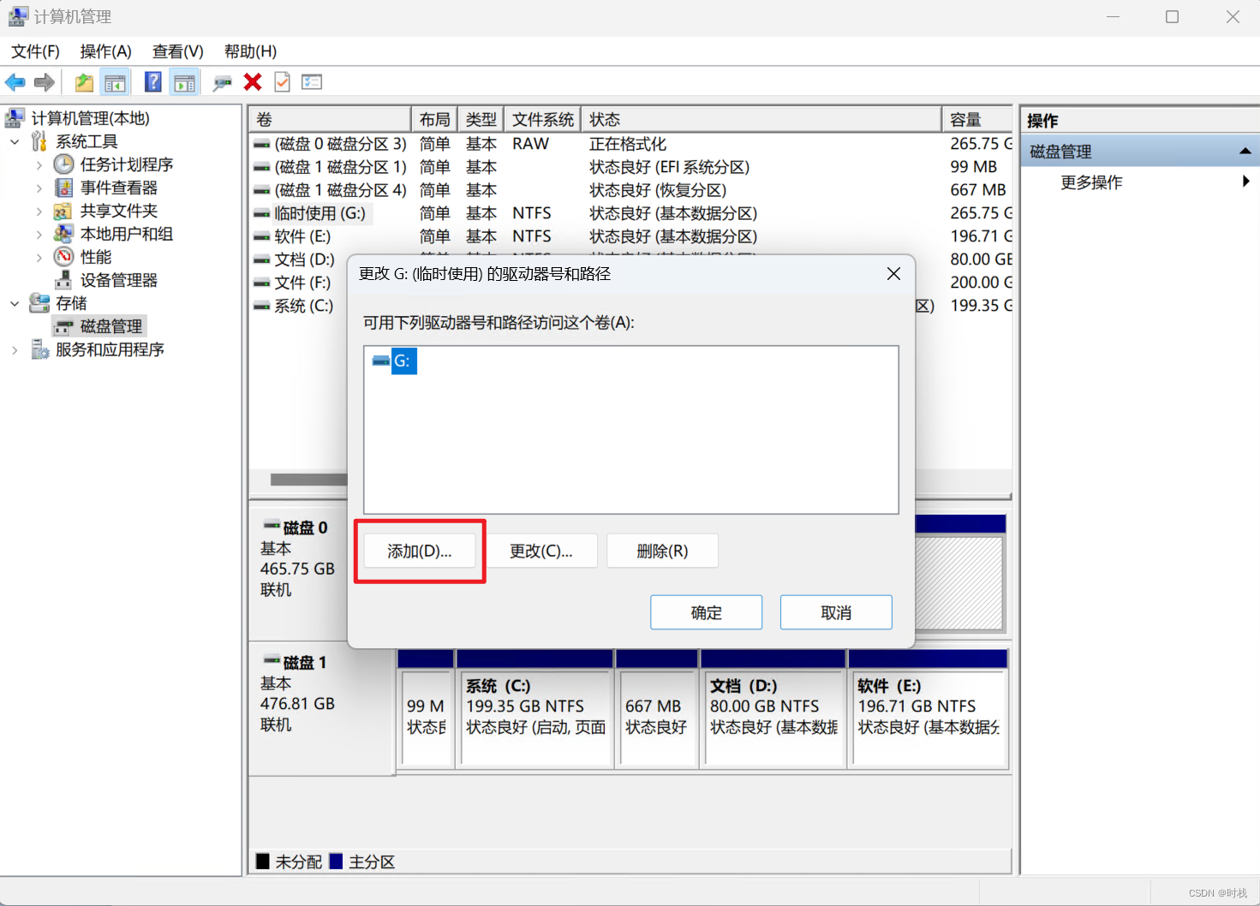Toggle the Show/Hide action pane icon
The image size is (1260, 906).
point(184,82)
